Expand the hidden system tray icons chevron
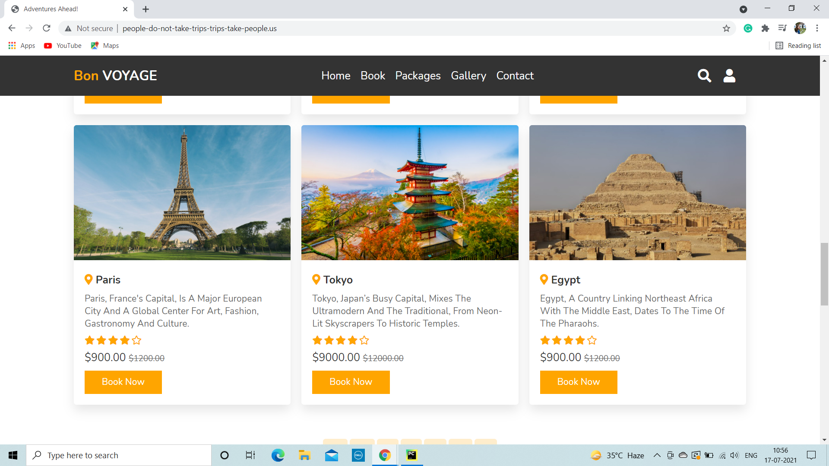Image resolution: width=829 pixels, height=466 pixels. pyautogui.click(x=657, y=455)
